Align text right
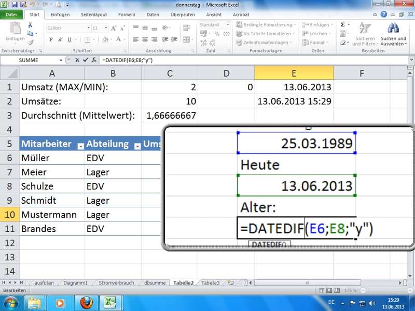415x311 pixels. click(x=154, y=40)
